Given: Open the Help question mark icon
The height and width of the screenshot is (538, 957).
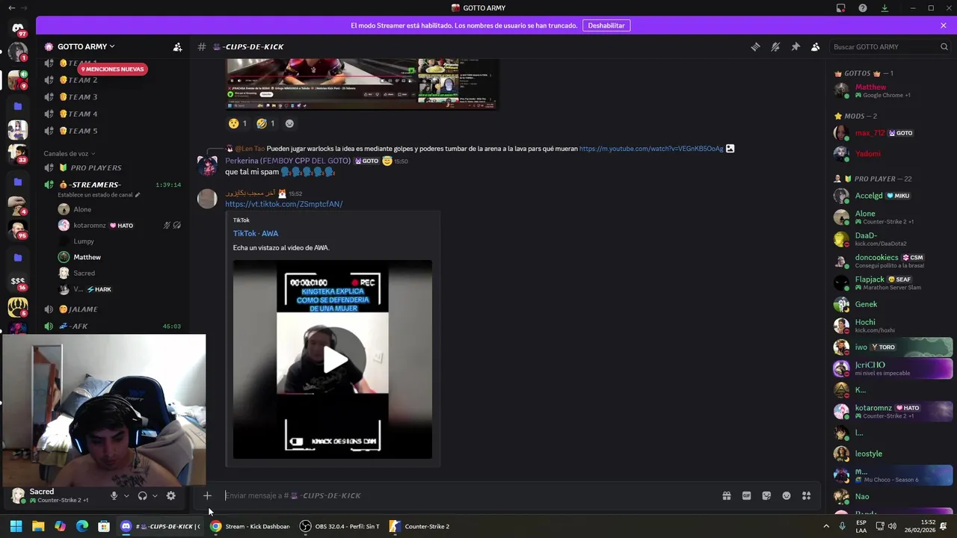Looking at the screenshot, I should pyautogui.click(x=863, y=7).
